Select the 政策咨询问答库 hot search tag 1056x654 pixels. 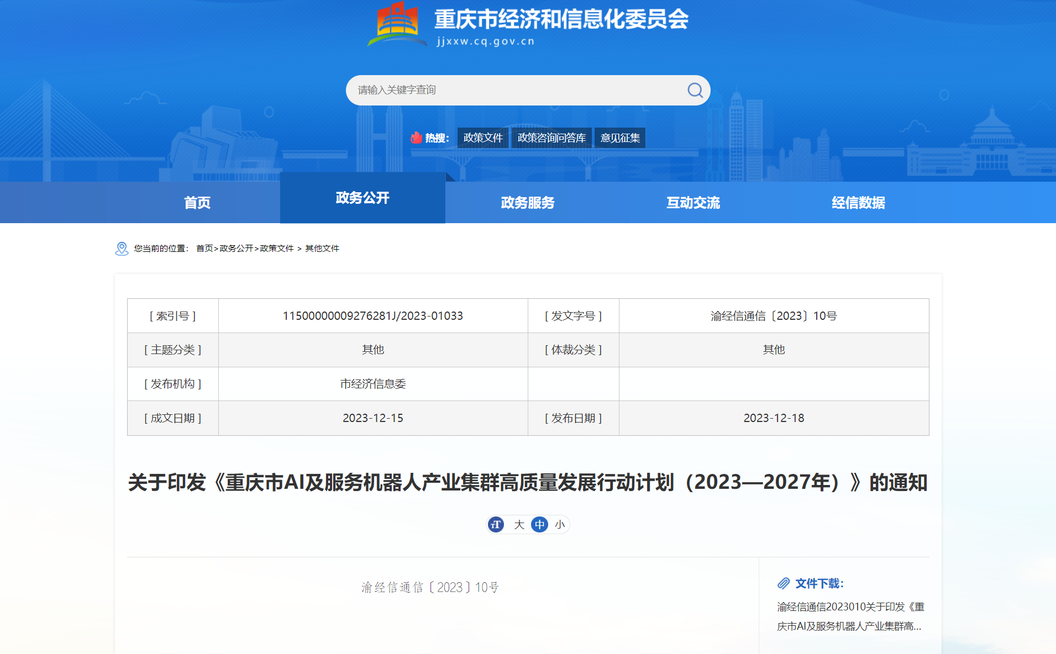[x=551, y=138]
